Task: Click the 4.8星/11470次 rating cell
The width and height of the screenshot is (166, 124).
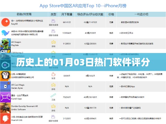Action: point(90,22)
